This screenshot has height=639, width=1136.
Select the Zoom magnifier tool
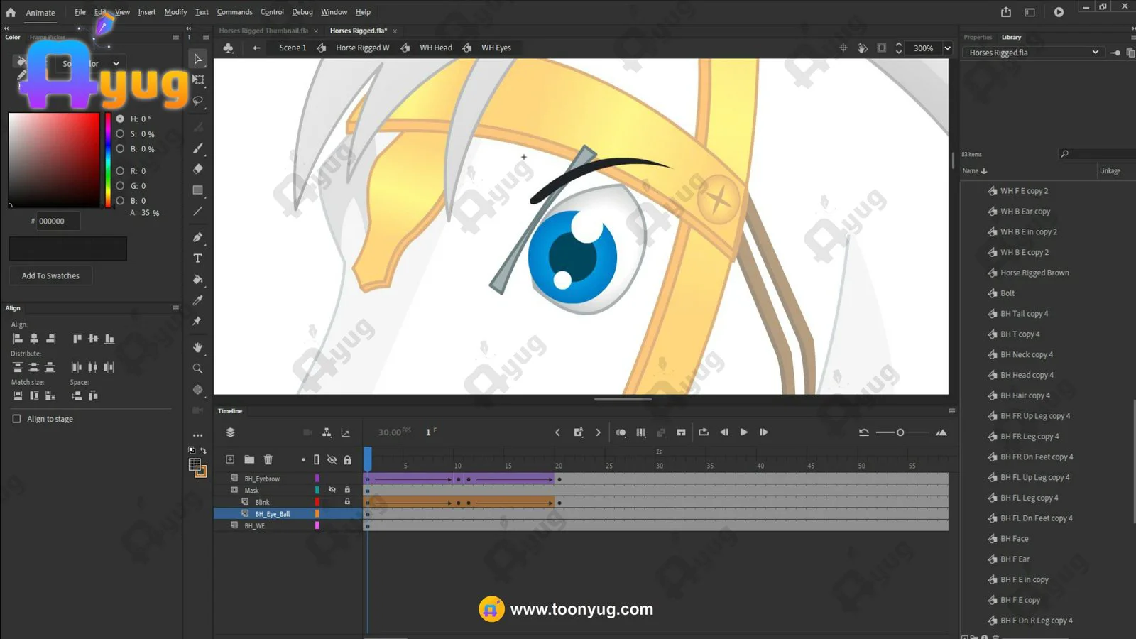coord(197,368)
